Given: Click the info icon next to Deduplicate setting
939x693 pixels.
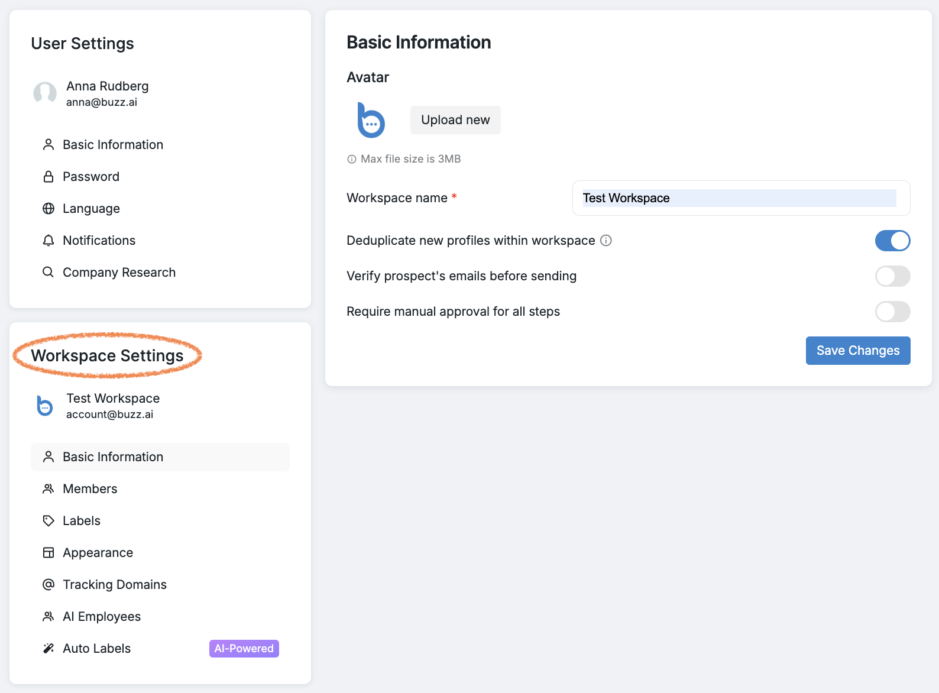Looking at the screenshot, I should 606,241.
